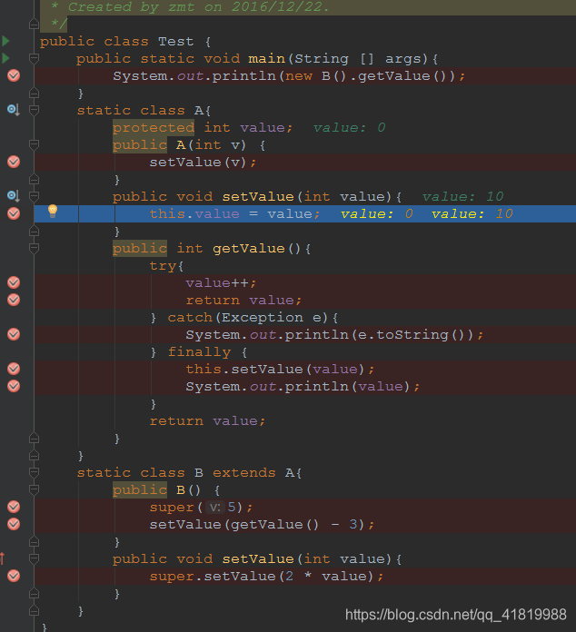576x632 pixels.
Task: Click the class name Test
Action: pos(176,41)
